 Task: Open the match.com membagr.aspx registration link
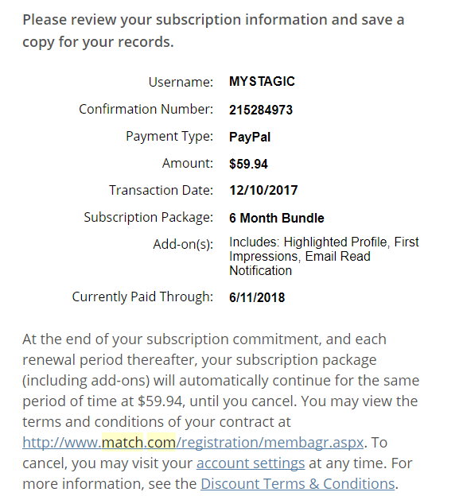click(x=193, y=443)
